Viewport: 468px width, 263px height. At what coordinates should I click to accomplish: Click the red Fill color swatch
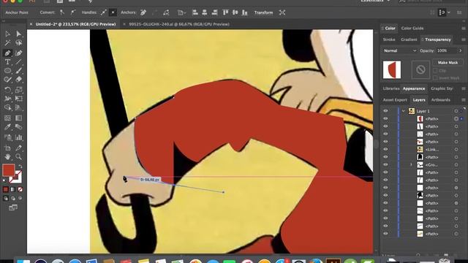[8, 170]
